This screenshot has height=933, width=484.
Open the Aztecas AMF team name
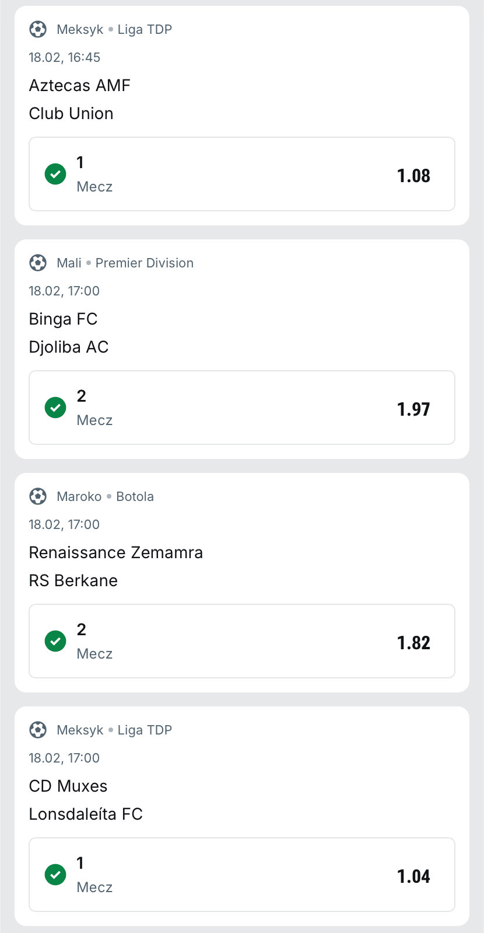tap(80, 85)
